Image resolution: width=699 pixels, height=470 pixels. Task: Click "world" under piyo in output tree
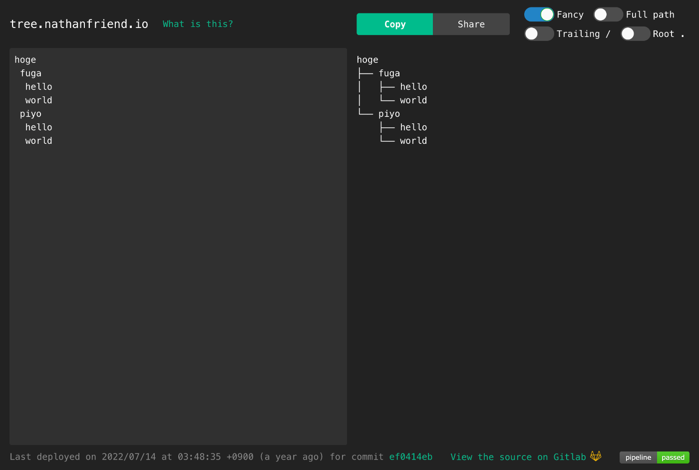[x=413, y=140]
